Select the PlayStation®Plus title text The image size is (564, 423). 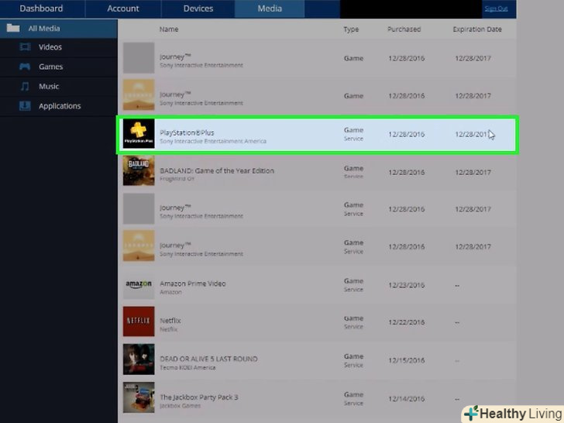point(187,132)
